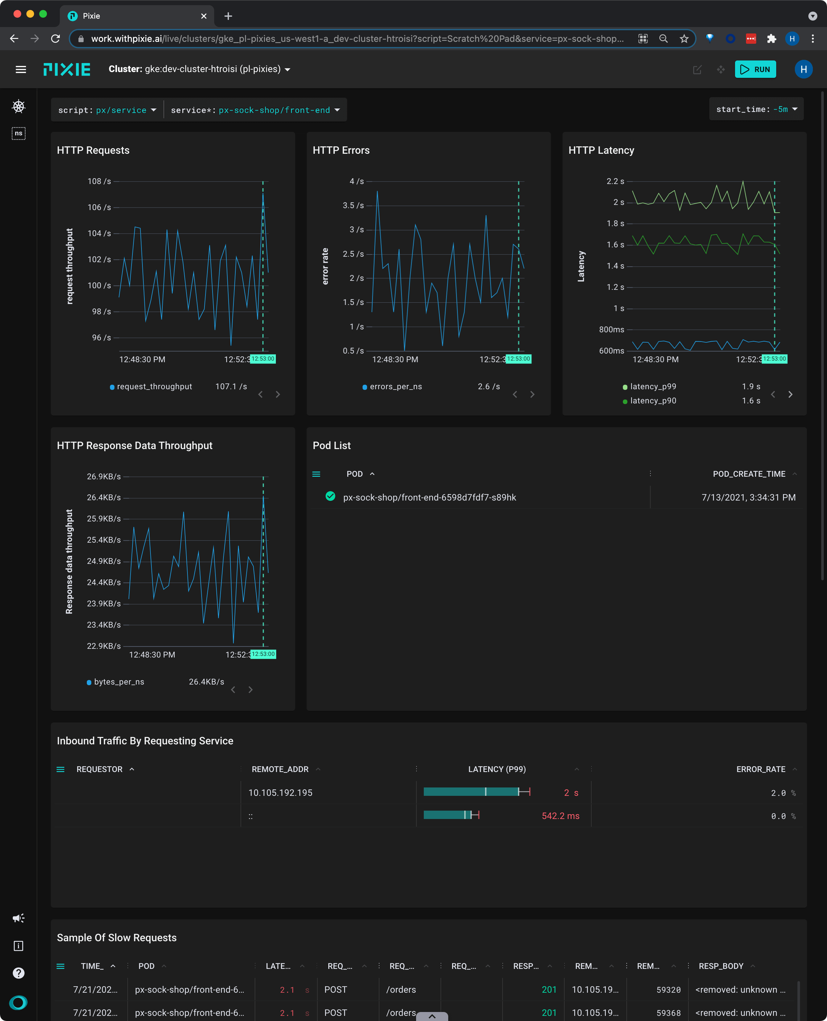Open the Cluster selection dropdown
Screen dimensions: 827x1021
(200, 69)
